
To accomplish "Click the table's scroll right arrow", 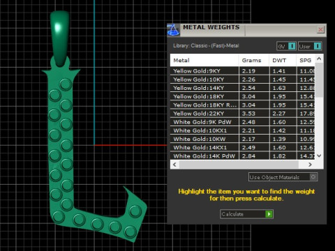I will (310, 165).
